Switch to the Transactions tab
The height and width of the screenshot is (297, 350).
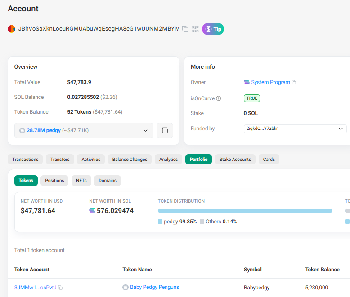tap(25, 159)
